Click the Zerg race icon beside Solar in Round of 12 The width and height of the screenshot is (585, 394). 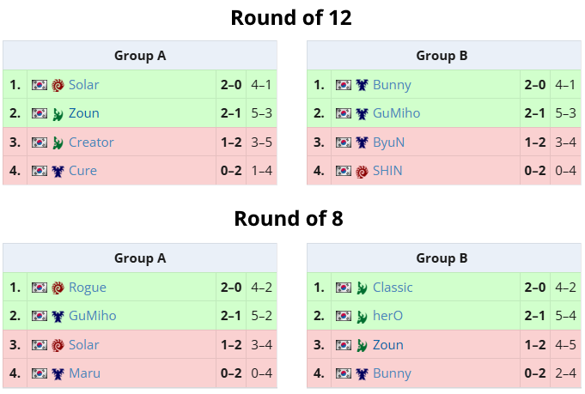(58, 85)
